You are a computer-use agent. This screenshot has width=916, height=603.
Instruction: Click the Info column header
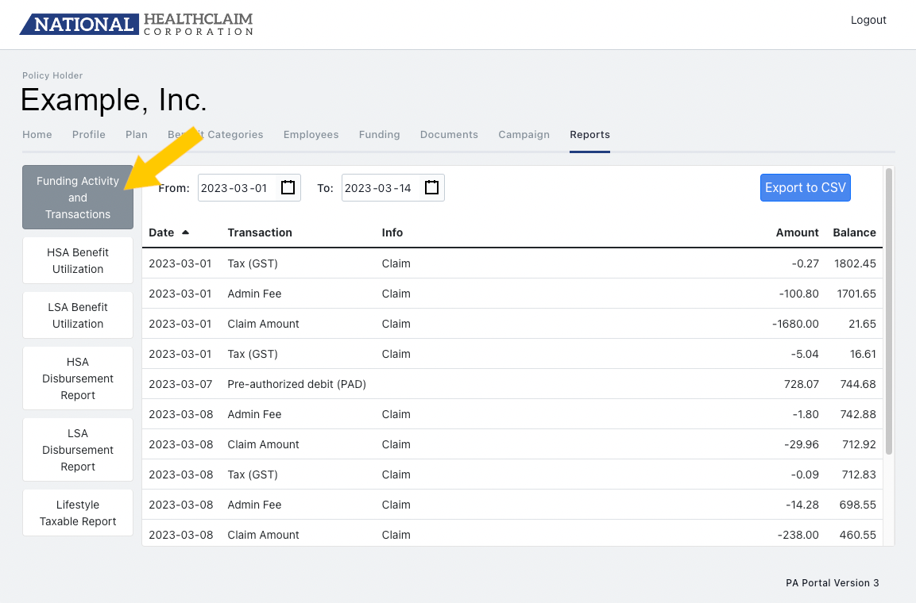(x=392, y=232)
